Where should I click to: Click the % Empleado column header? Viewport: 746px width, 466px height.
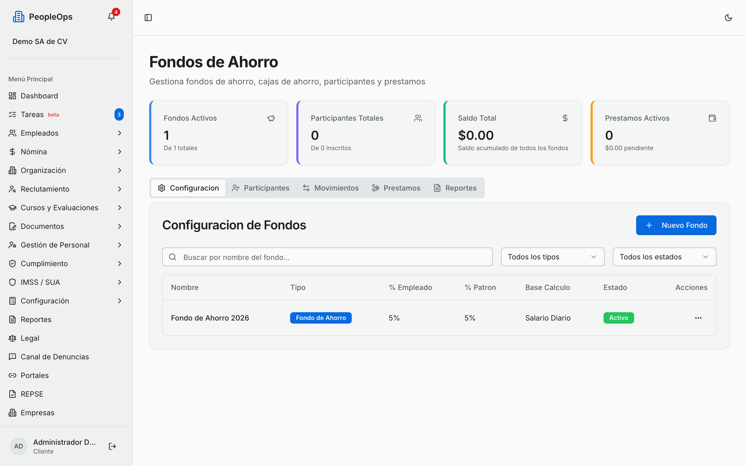pos(410,287)
